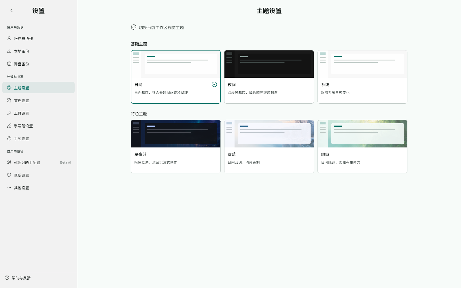Click the 网盘备份 label

coord(22,64)
